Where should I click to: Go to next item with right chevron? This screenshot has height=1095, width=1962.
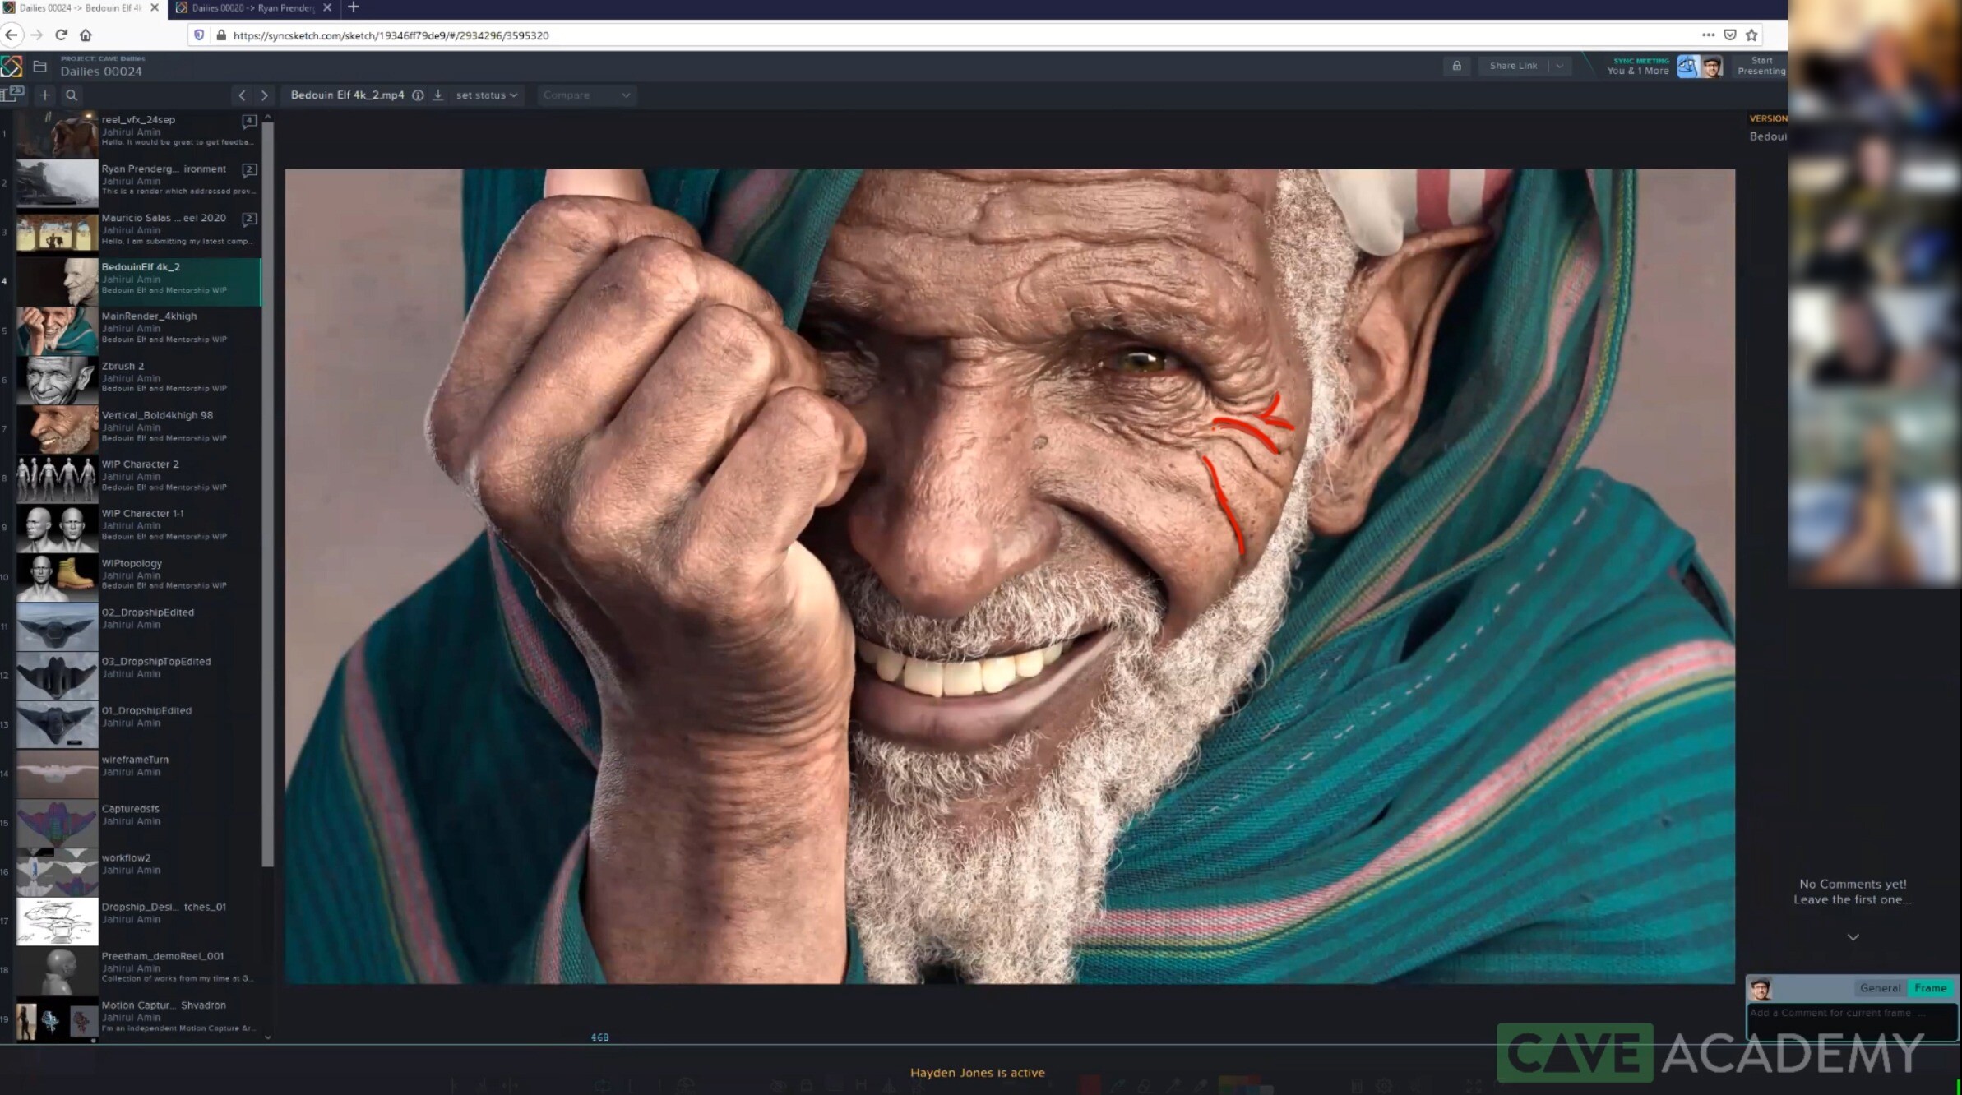pyautogui.click(x=264, y=95)
